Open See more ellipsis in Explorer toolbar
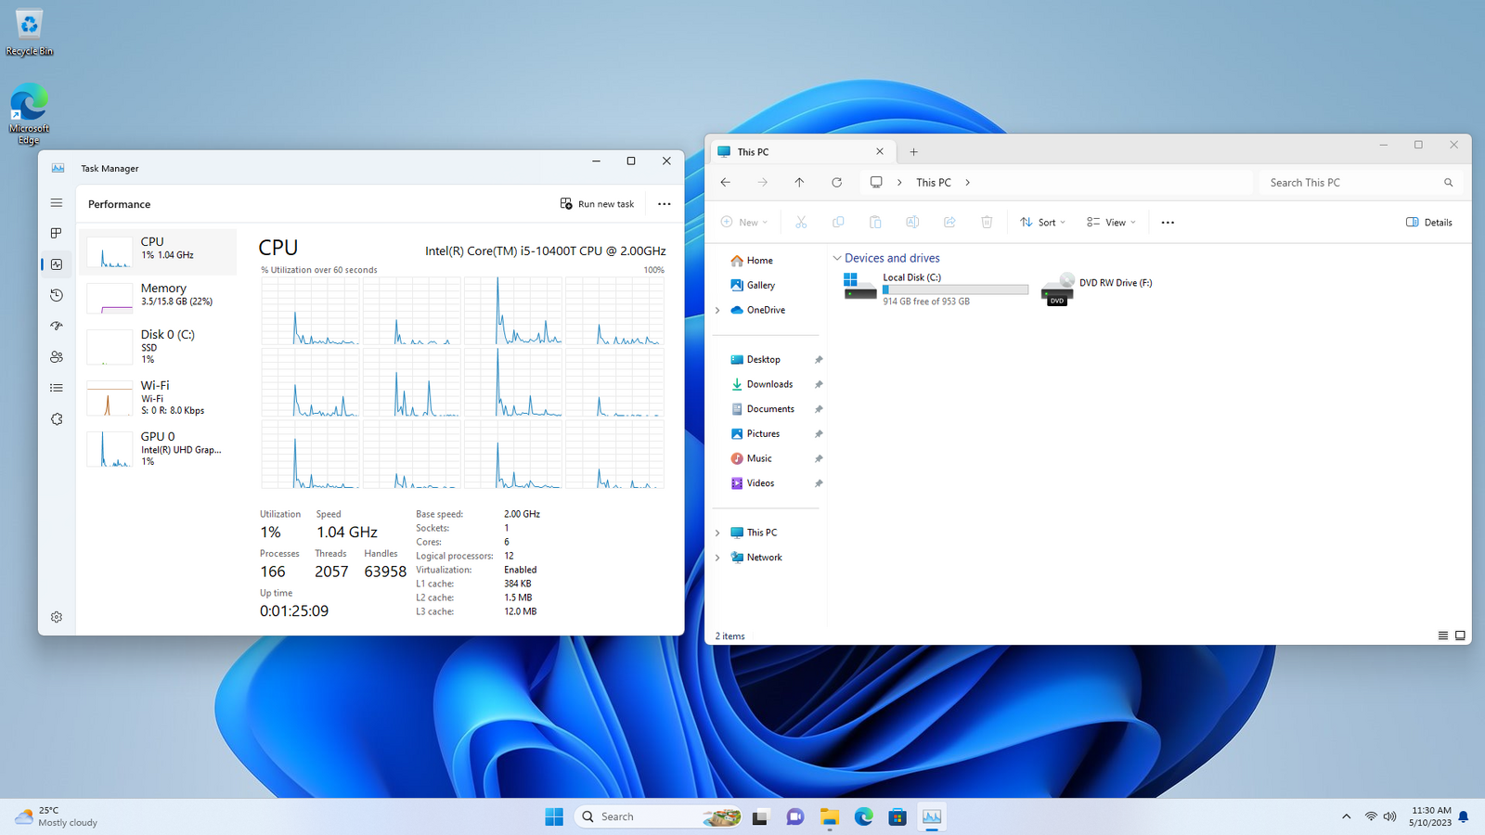This screenshot has width=1485, height=835. [1168, 223]
